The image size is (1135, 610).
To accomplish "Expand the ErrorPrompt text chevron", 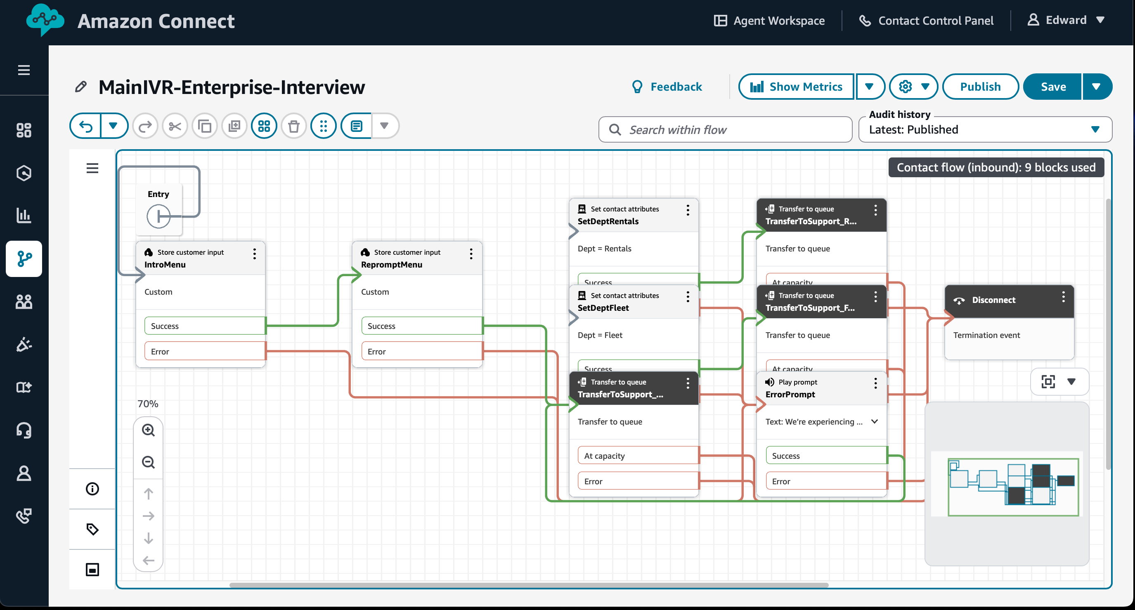I will [x=874, y=422].
